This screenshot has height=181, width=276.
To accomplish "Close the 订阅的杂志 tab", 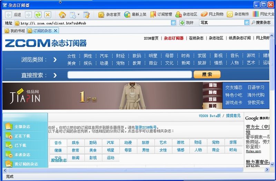I will tap(56, 31).
